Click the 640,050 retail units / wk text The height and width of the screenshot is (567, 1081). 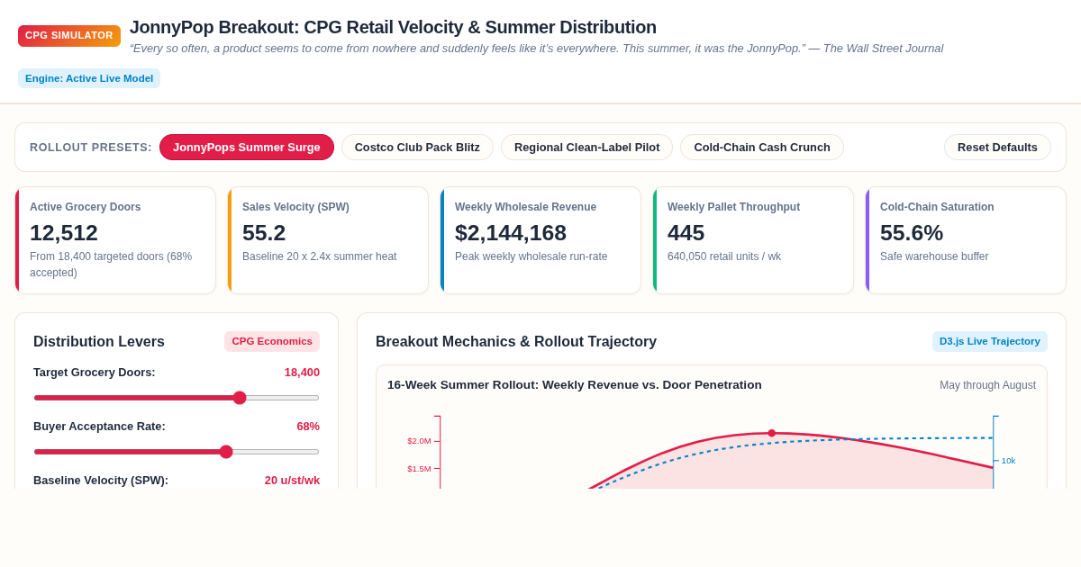(724, 256)
